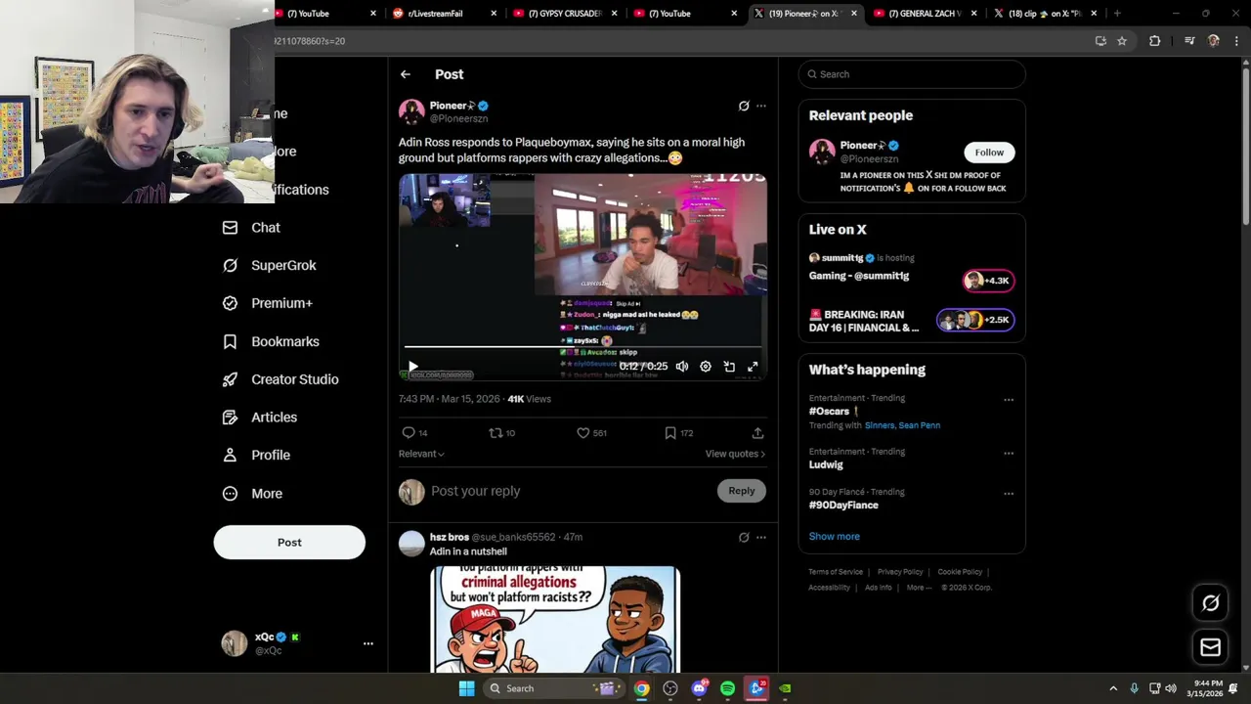
Task: Click the X Search box
Action: pos(912,74)
